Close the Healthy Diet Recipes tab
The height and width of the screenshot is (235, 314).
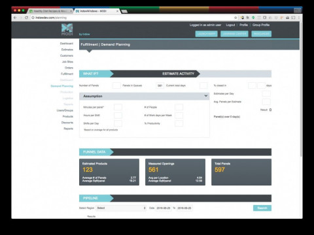(x=71, y=11)
